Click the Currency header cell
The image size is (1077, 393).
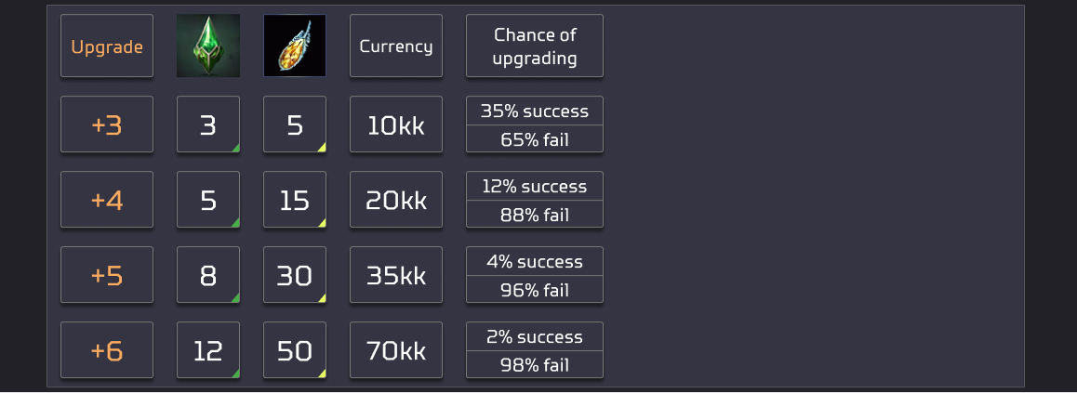[396, 46]
